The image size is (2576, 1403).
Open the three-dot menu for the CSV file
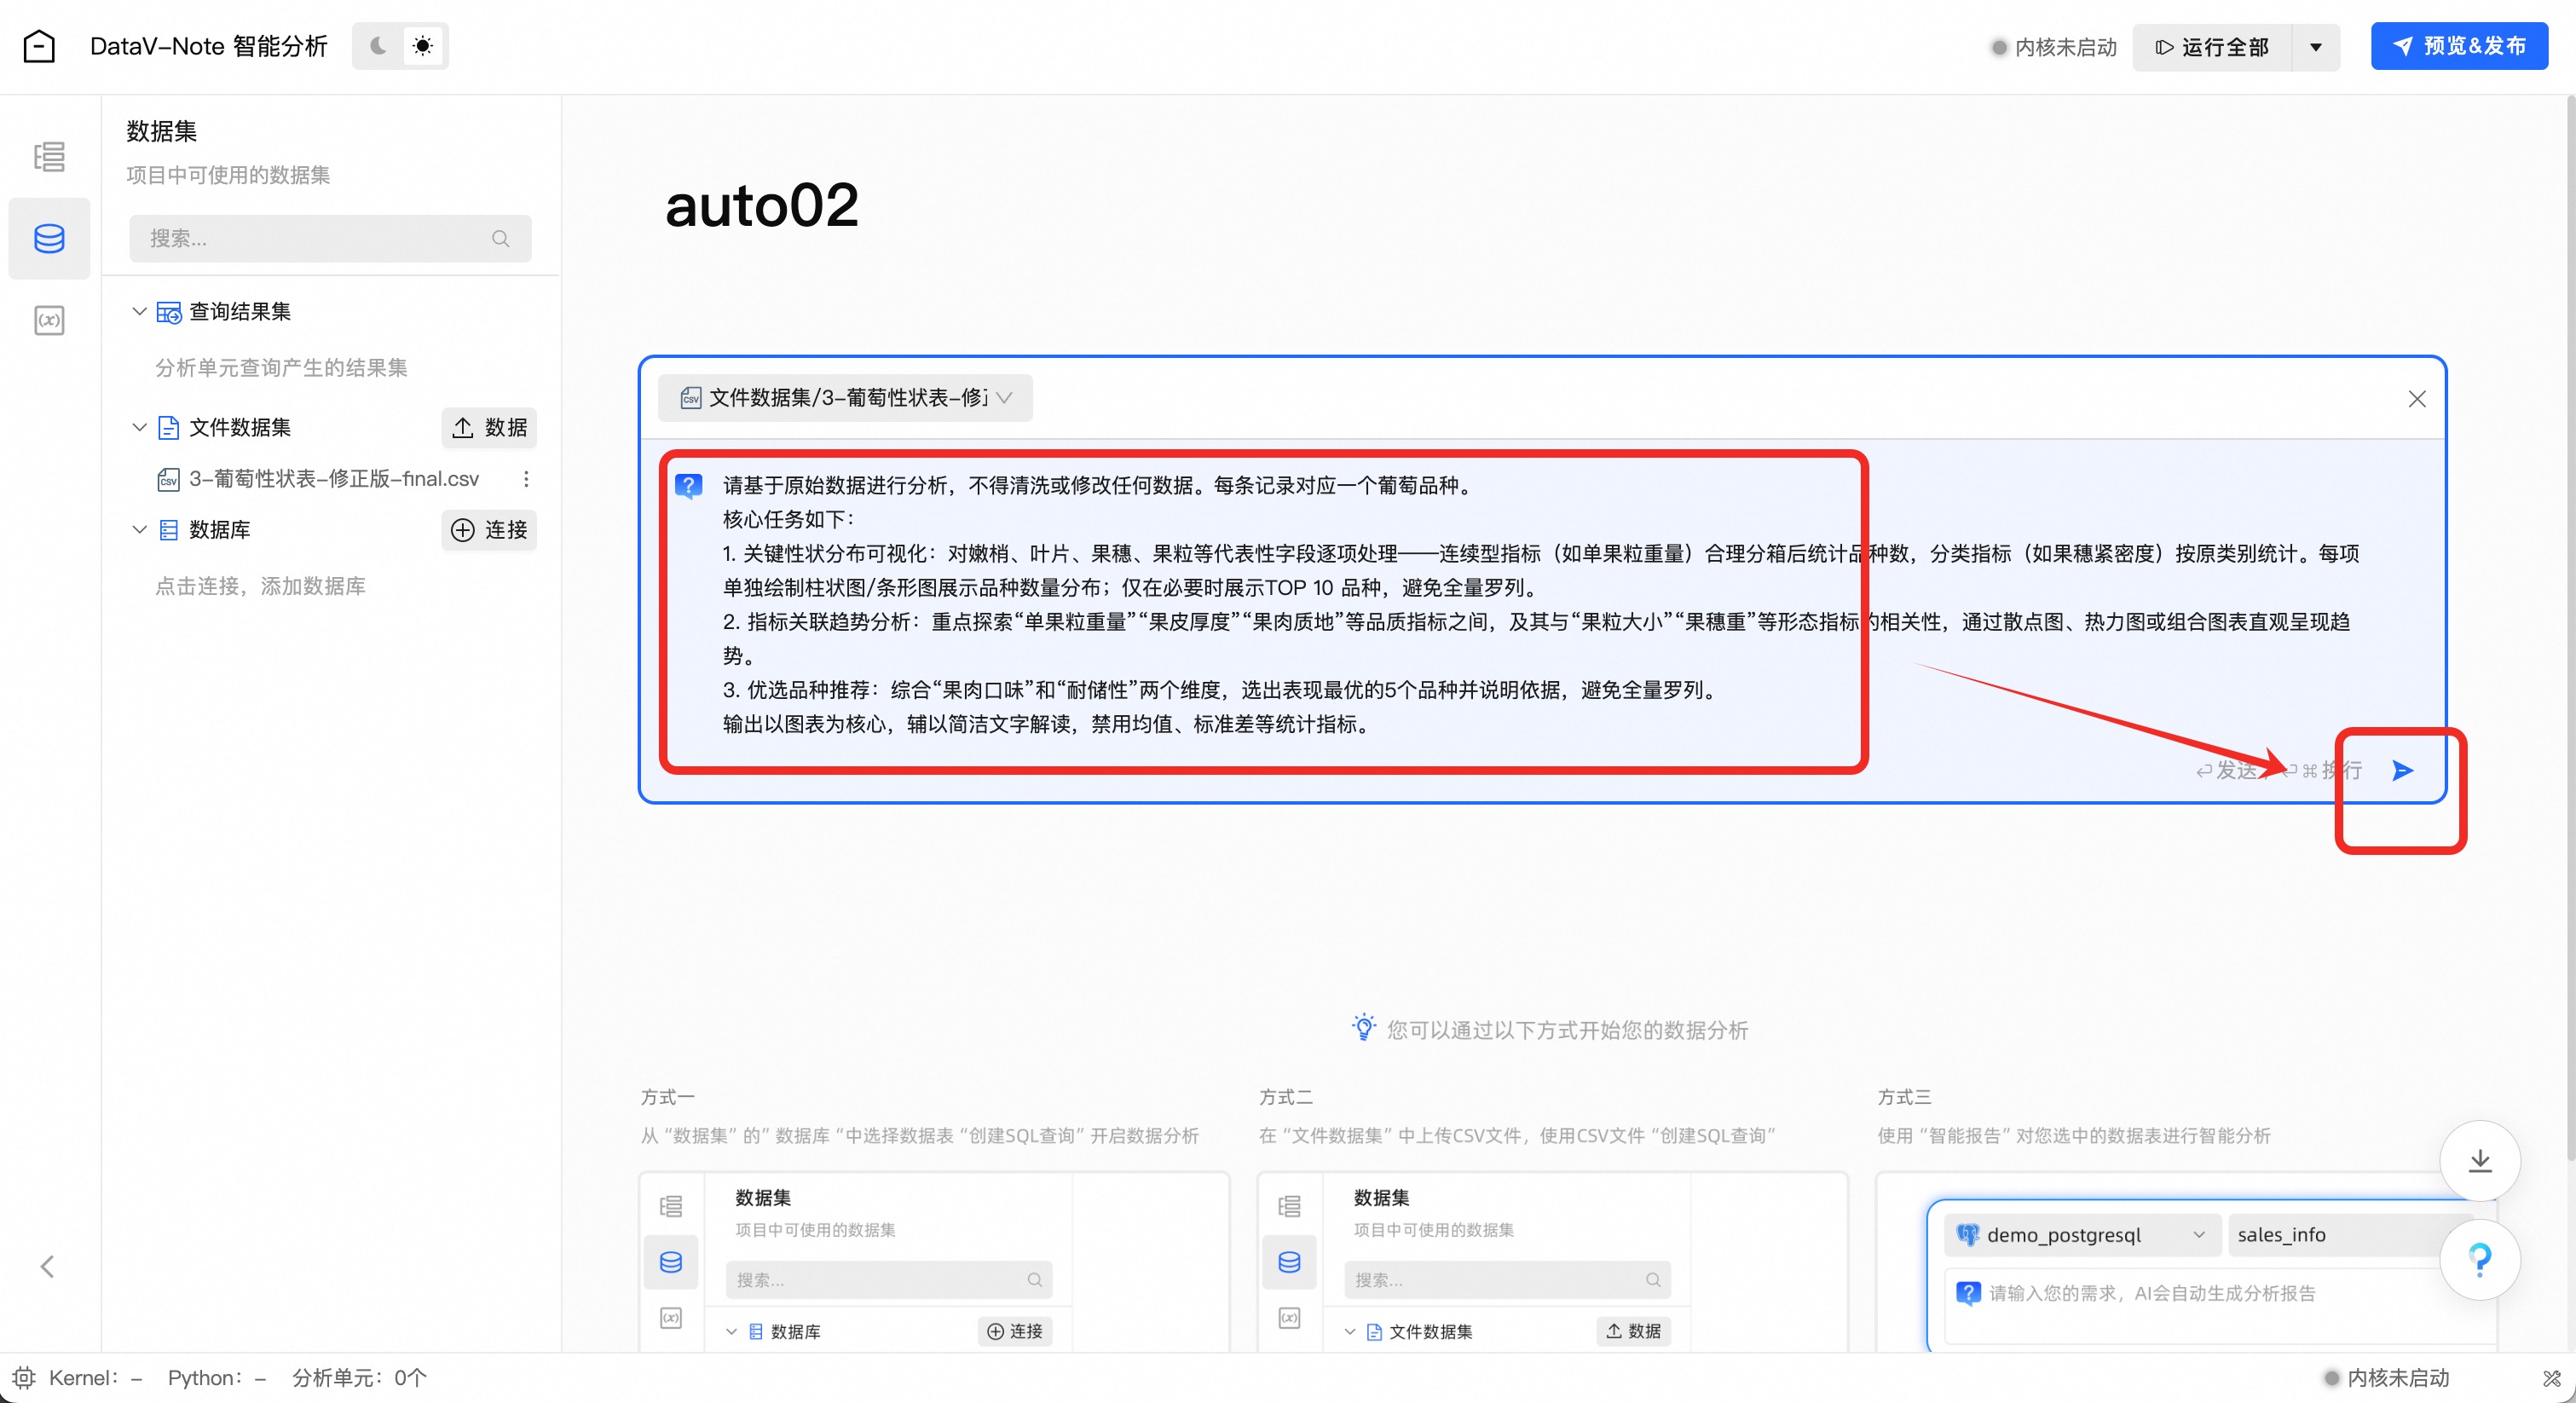[526, 479]
